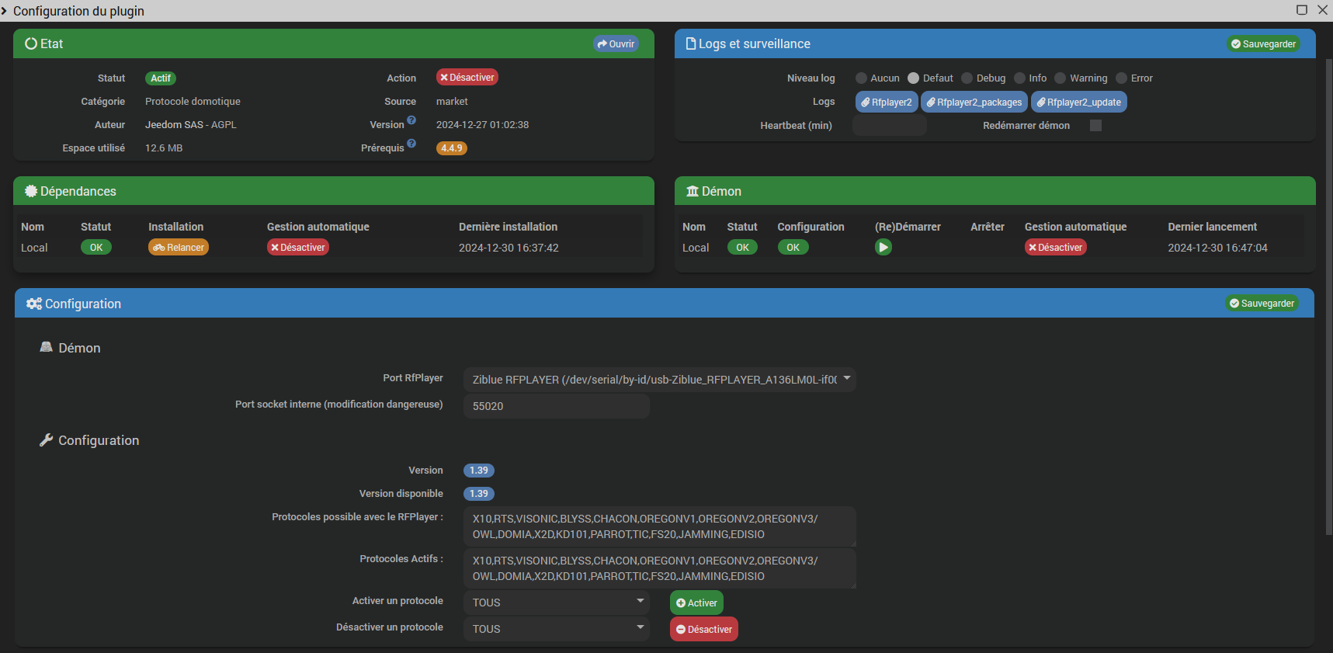Save Logs et surveillance settings with Sauvegarder

(x=1263, y=43)
